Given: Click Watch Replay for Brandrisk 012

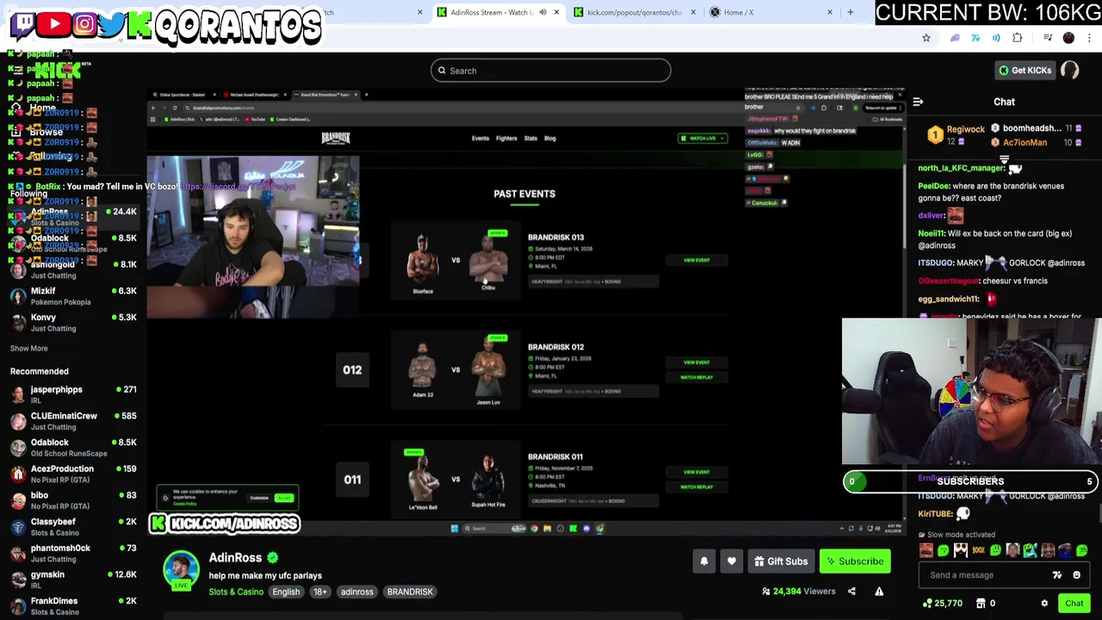Looking at the screenshot, I should coord(696,377).
